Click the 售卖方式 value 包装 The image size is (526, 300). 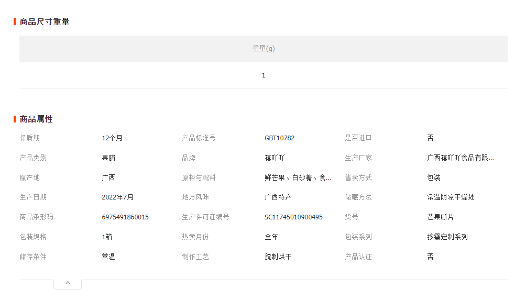(434, 177)
